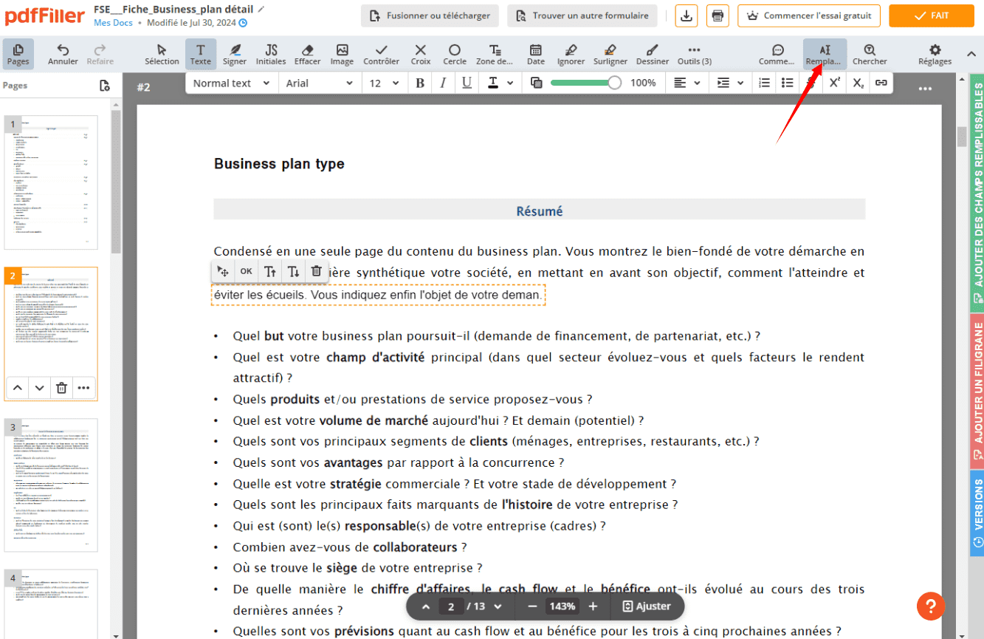Select the Croix cross tool

pyautogui.click(x=421, y=54)
